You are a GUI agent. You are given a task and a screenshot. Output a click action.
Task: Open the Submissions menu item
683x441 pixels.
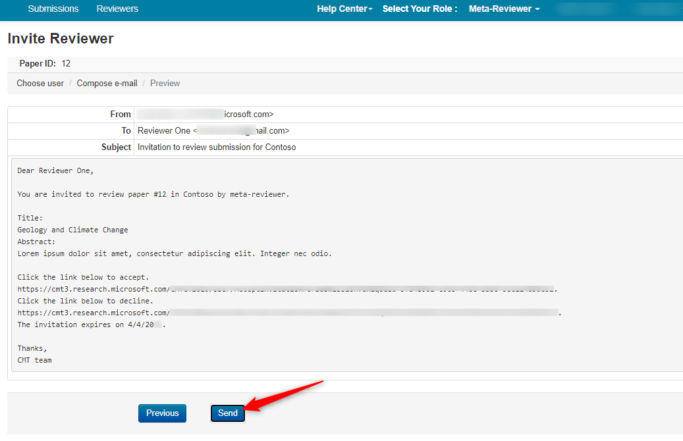coord(53,9)
